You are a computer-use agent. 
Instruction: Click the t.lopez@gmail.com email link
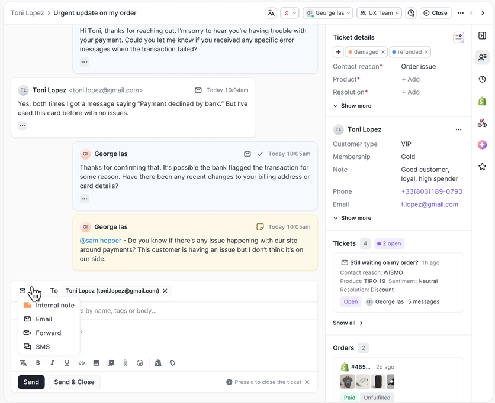tap(430, 204)
